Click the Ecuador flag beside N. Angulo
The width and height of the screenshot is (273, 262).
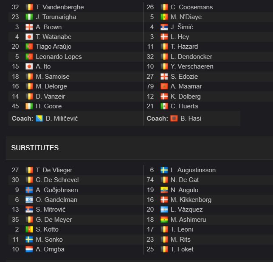(164, 190)
